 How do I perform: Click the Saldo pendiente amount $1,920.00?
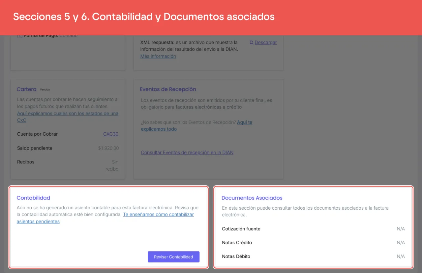[108, 148]
